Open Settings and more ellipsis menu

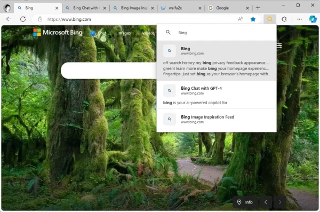pyautogui.click(x=299, y=19)
